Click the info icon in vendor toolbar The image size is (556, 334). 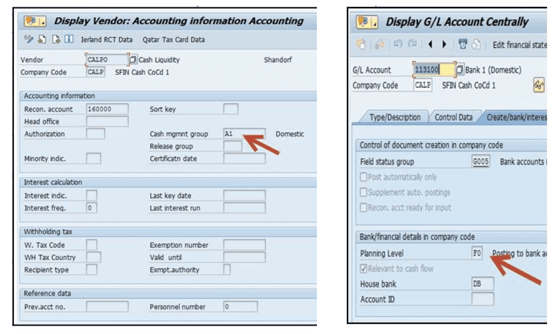(x=69, y=40)
